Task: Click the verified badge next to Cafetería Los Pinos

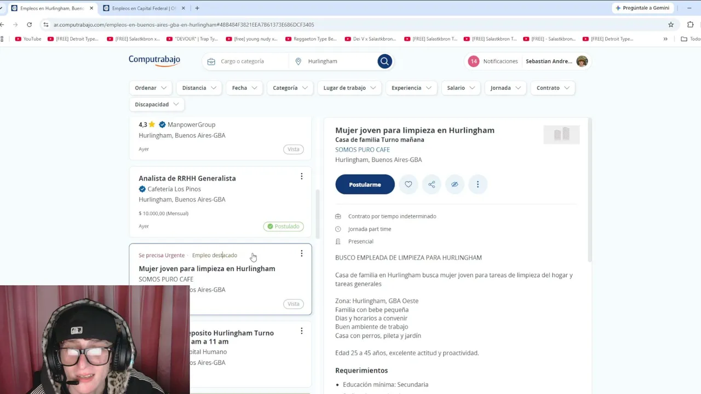Action: (x=142, y=189)
